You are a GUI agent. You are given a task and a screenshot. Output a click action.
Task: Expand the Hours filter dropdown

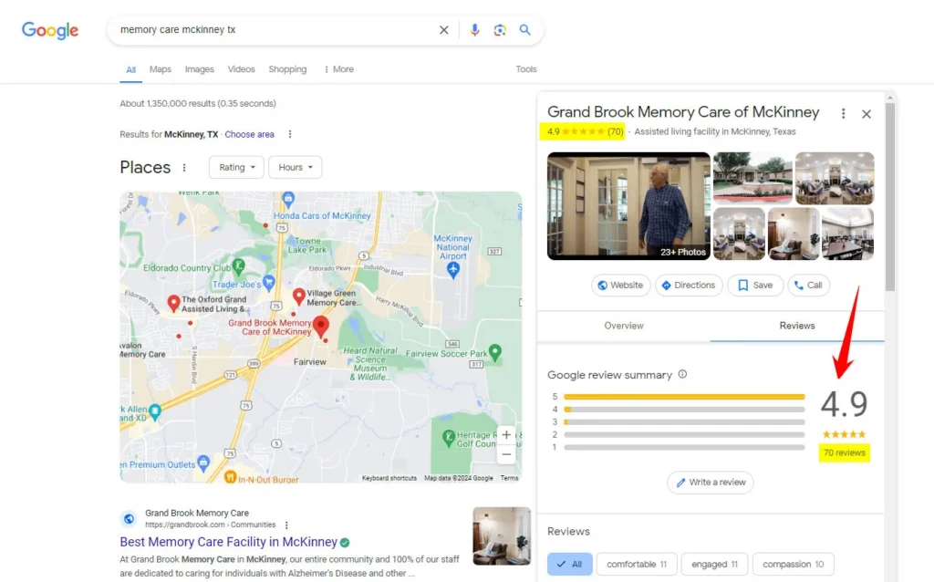tap(295, 168)
